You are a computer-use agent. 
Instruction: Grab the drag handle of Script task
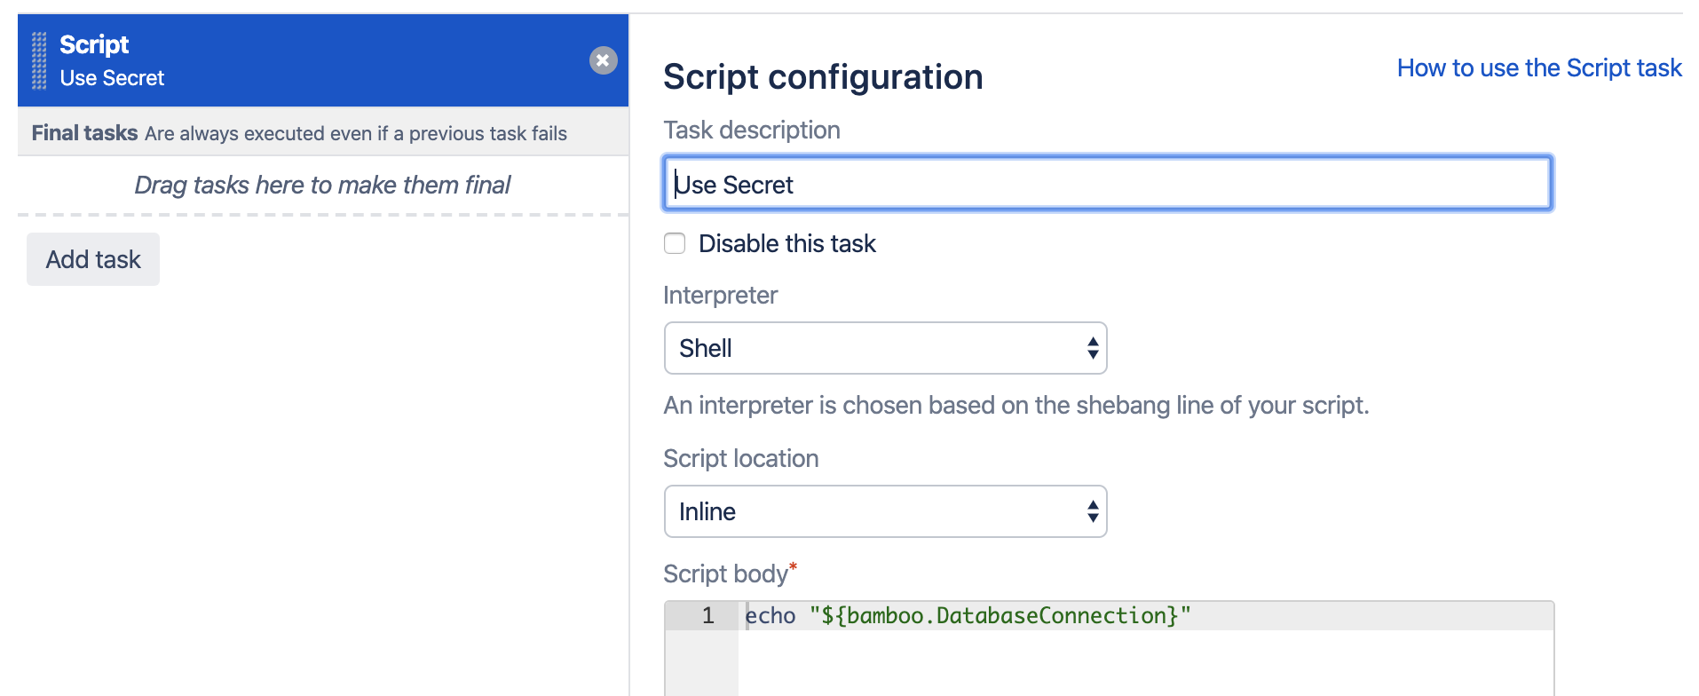click(x=39, y=60)
